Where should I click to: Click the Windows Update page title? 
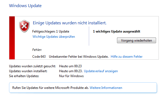[x=25, y=6]
